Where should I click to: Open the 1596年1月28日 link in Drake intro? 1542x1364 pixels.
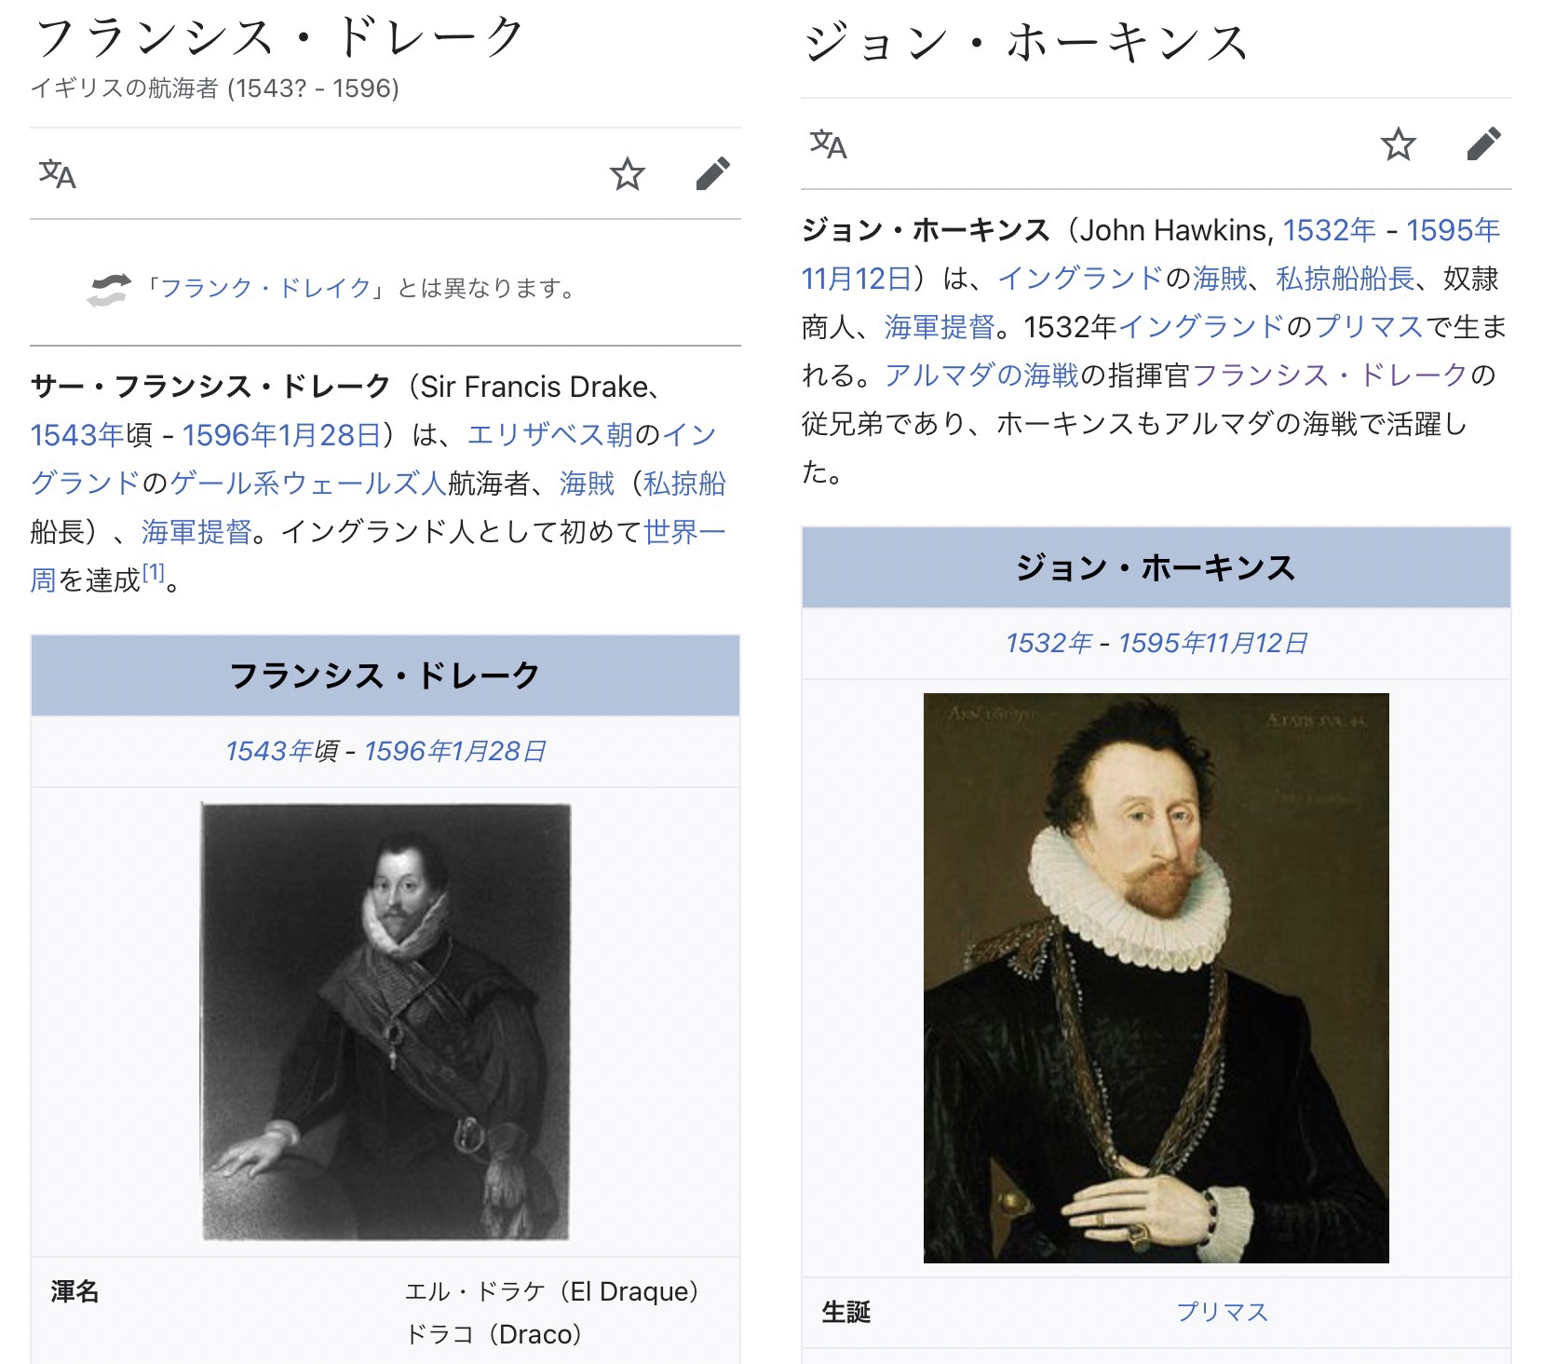pyautogui.click(x=281, y=434)
